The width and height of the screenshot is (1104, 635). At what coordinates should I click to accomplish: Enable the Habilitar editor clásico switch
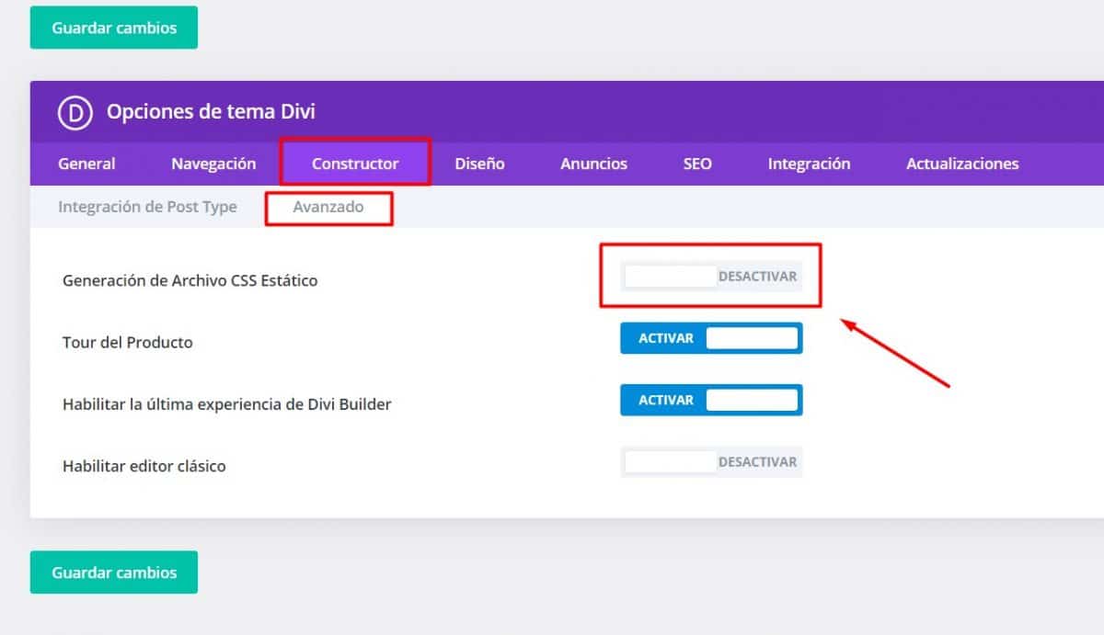coord(711,461)
